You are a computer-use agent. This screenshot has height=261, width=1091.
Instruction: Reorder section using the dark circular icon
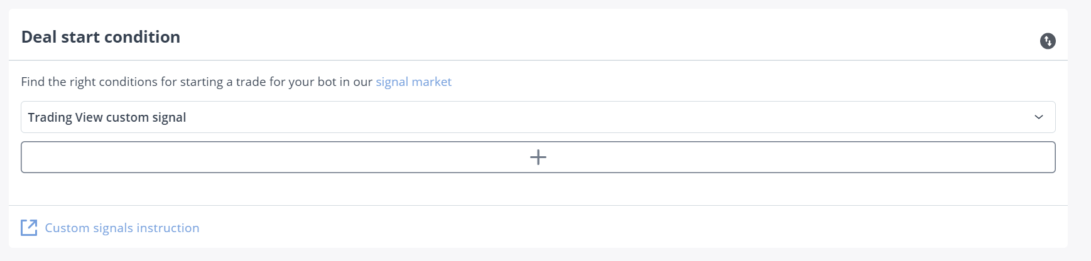[1047, 41]
